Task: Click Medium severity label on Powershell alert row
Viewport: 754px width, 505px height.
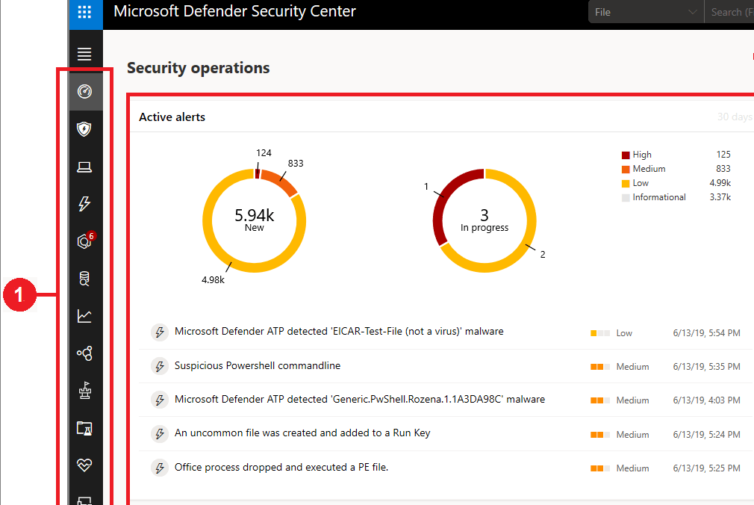Action: 633,367
